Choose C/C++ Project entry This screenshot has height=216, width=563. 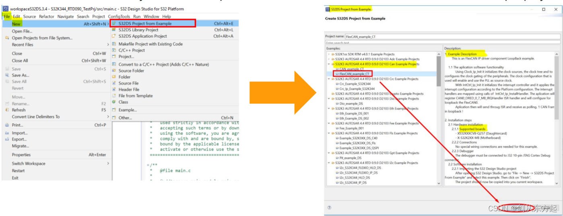pyautogui.click(x=132, y=50)
